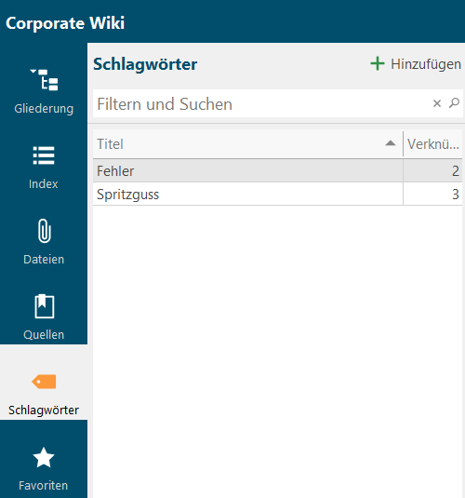The width and height of the screenshot is (465, 498).
Task: Open the Favoriten star icon
Action: (44, 457)
